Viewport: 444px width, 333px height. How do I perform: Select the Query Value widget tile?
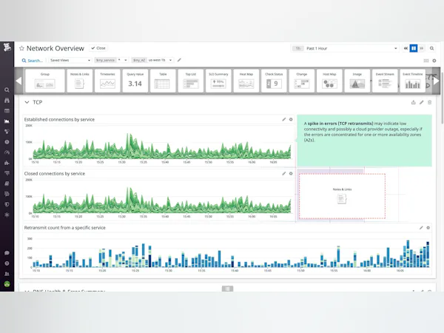135,81
